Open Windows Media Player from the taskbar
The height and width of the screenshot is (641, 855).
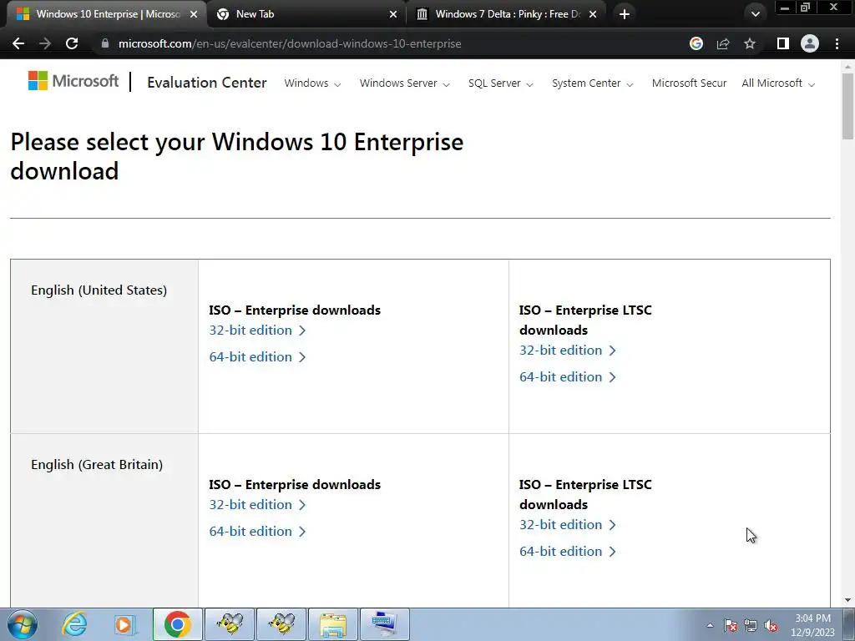click(125, 624)
